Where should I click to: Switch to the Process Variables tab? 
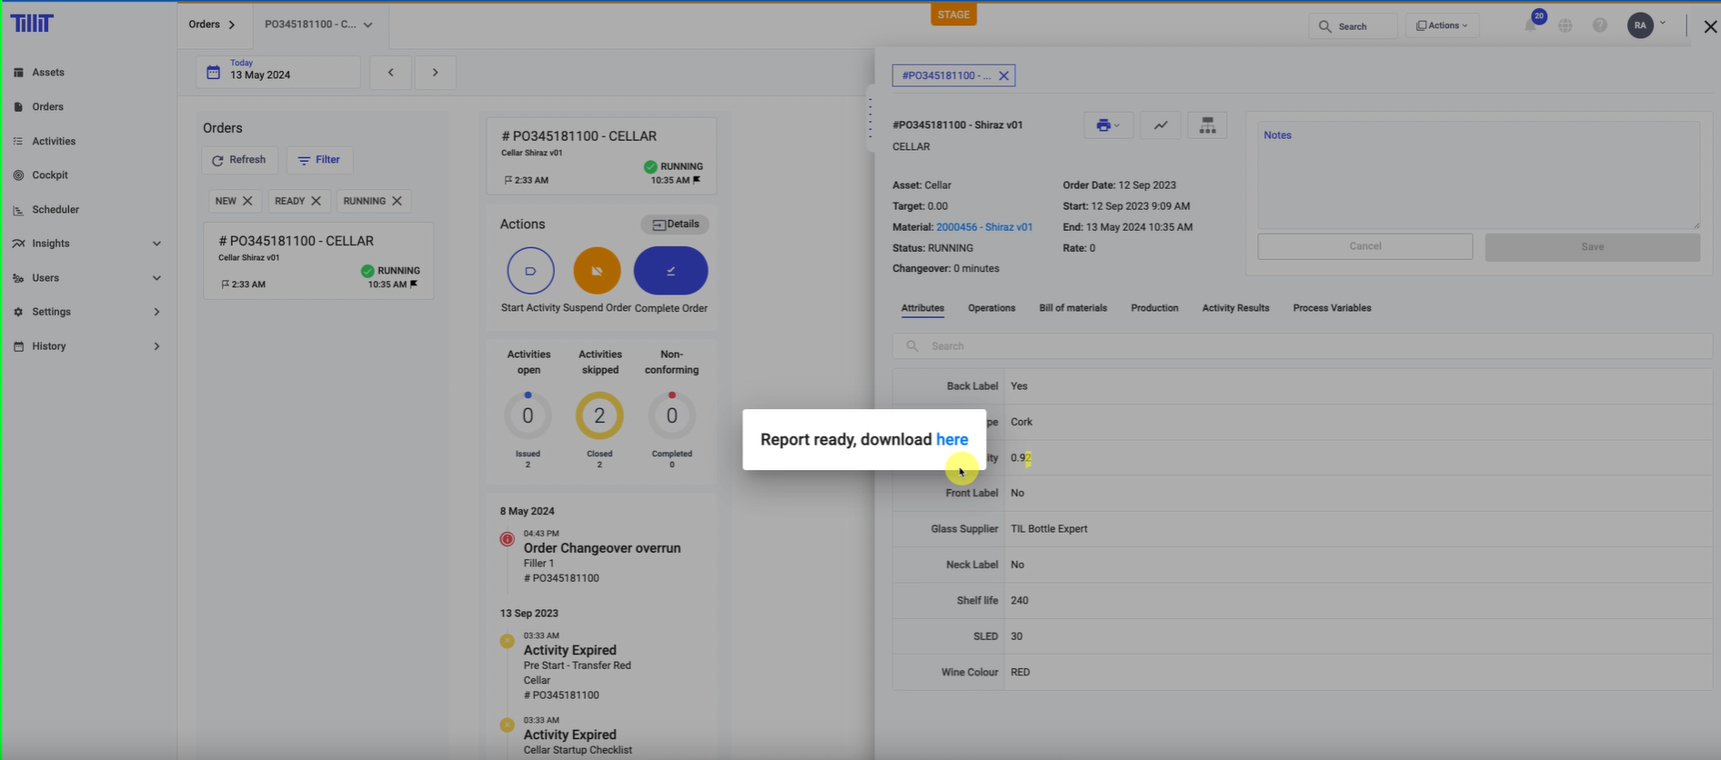(1332, 308)
